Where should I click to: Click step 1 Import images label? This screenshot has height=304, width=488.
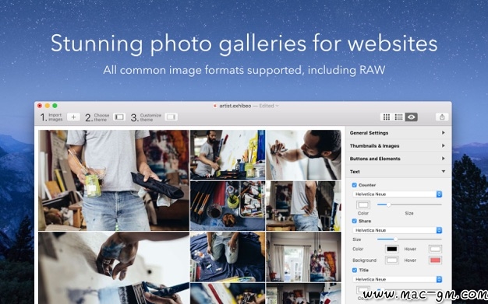click(51, 117)
